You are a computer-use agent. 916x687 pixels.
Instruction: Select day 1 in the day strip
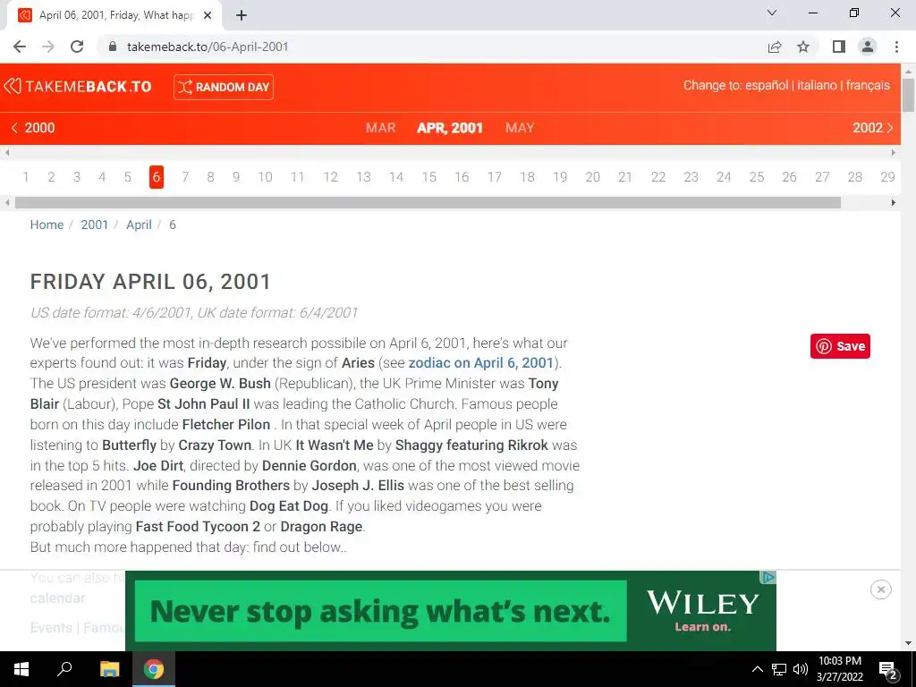tap(26, 177)
